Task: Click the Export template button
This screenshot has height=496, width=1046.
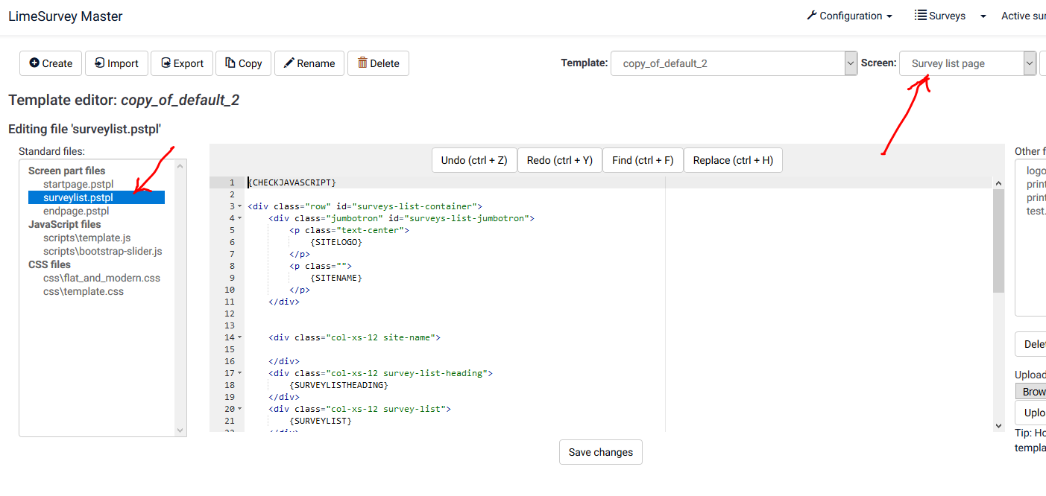Action: 182,63
